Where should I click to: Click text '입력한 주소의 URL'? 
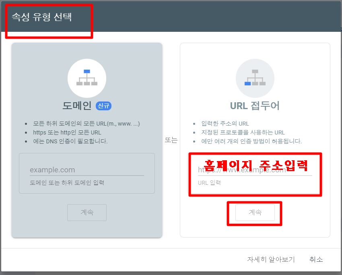click(225, 124)
